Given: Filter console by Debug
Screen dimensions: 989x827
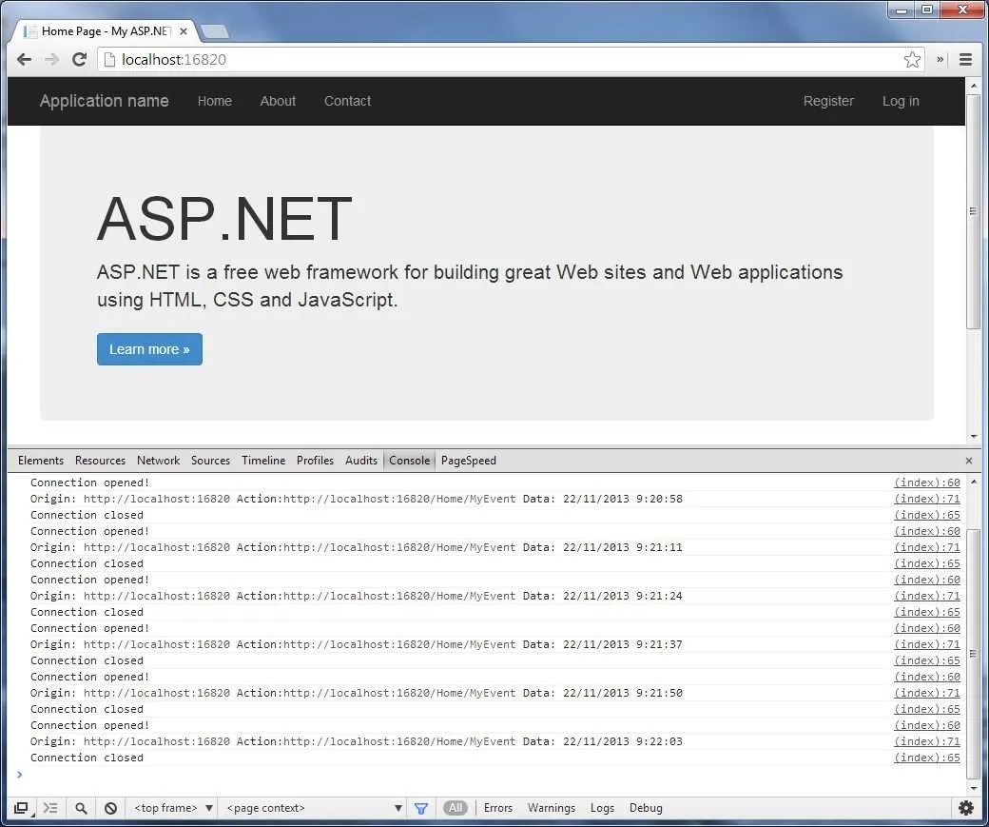Looking at the screenshot, I should (646, 808).
